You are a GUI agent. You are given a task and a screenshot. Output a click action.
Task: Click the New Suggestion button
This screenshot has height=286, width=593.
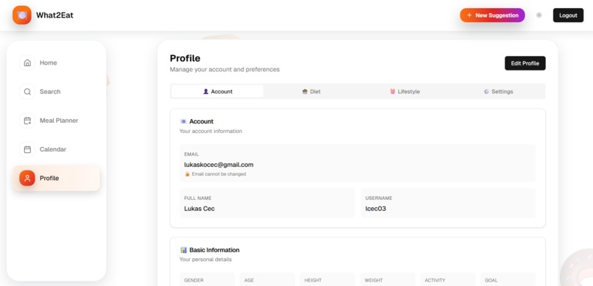(492, 15)
